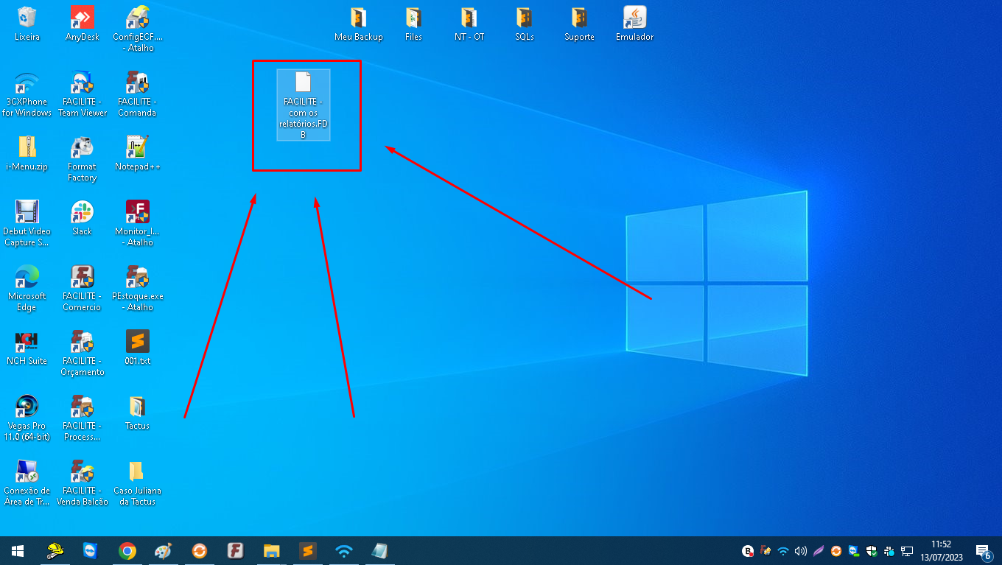This screenshot has height=565, width=1002.
Task: Click TeamViewer icon in system tray
Action: [854, 550]
